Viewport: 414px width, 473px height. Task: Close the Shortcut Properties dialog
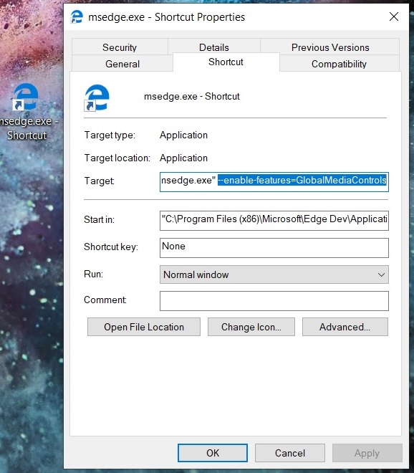tap(394, 16)
